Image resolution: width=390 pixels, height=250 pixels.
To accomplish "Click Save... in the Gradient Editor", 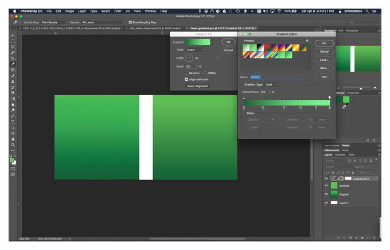I will (x=324, y=68).
